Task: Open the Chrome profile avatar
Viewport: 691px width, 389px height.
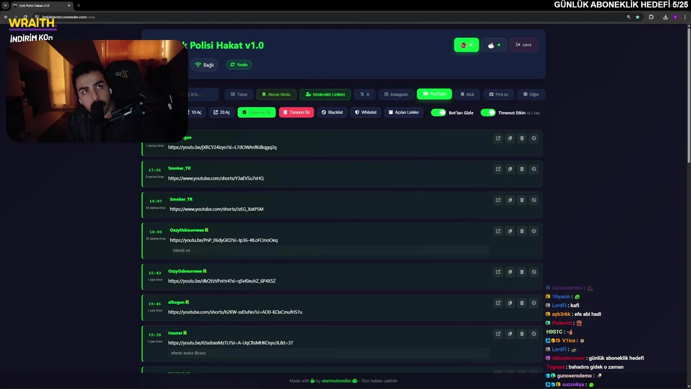Action: (675, 17)
